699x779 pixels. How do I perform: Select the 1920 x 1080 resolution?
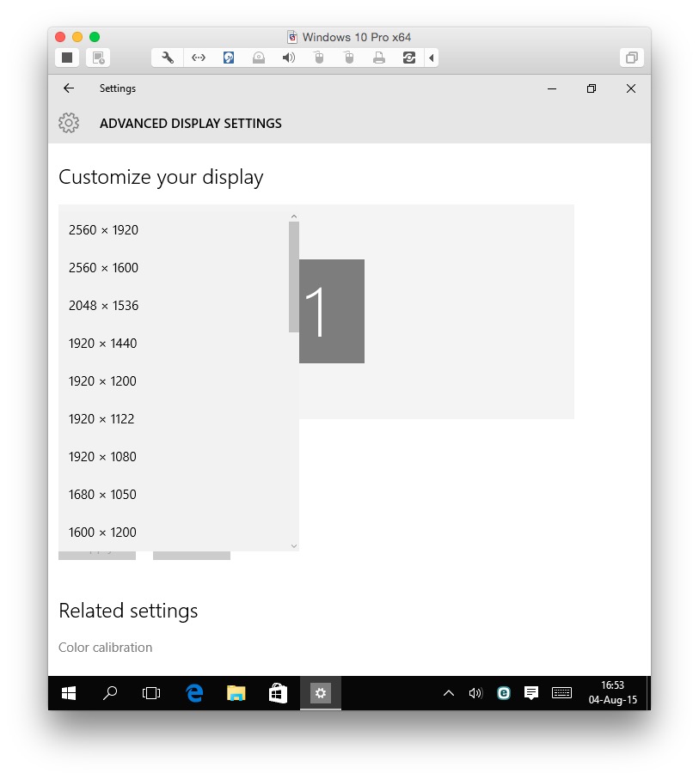tap(102, 456)
